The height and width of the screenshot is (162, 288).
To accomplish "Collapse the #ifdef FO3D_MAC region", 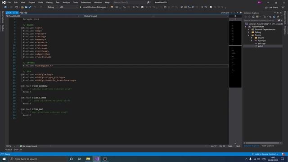I will [x=22, y=109].
